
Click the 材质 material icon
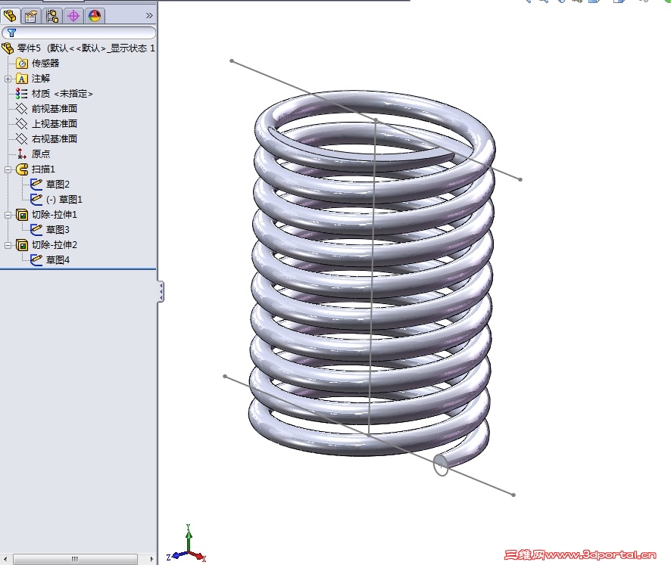coord(21,94)
